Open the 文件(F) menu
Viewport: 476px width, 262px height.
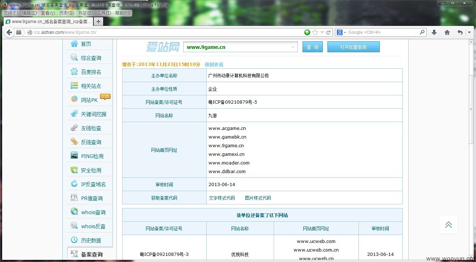coord(11,13)
